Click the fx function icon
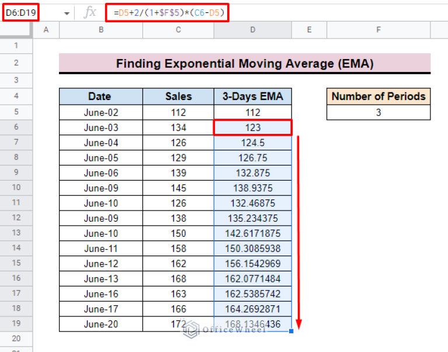 point(90,12)
